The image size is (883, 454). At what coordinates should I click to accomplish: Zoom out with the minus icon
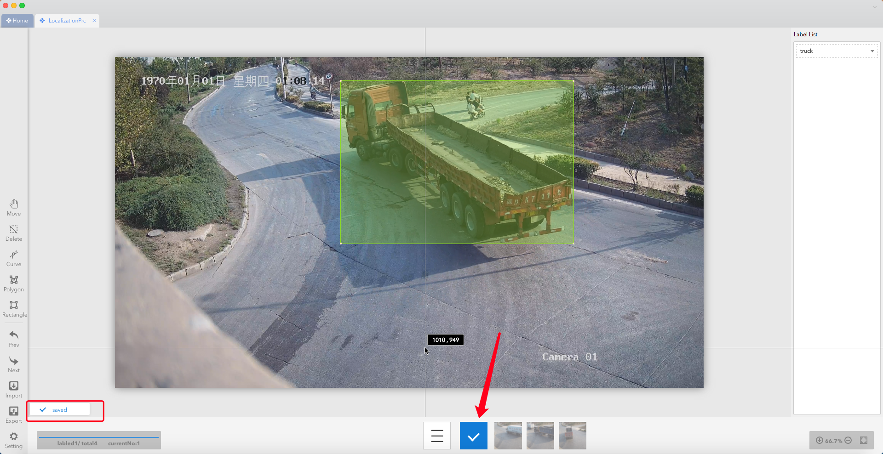point(848,440)
